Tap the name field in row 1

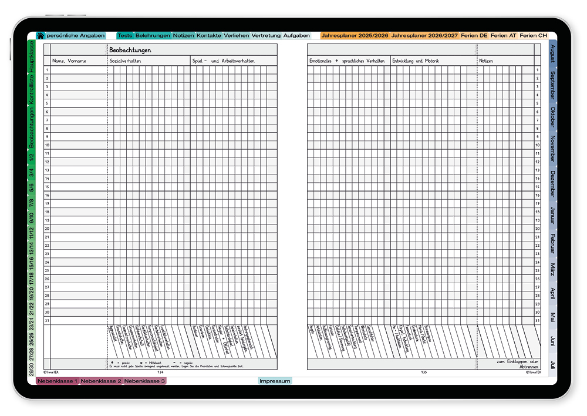pyautogui.click(x=79, y=70)
